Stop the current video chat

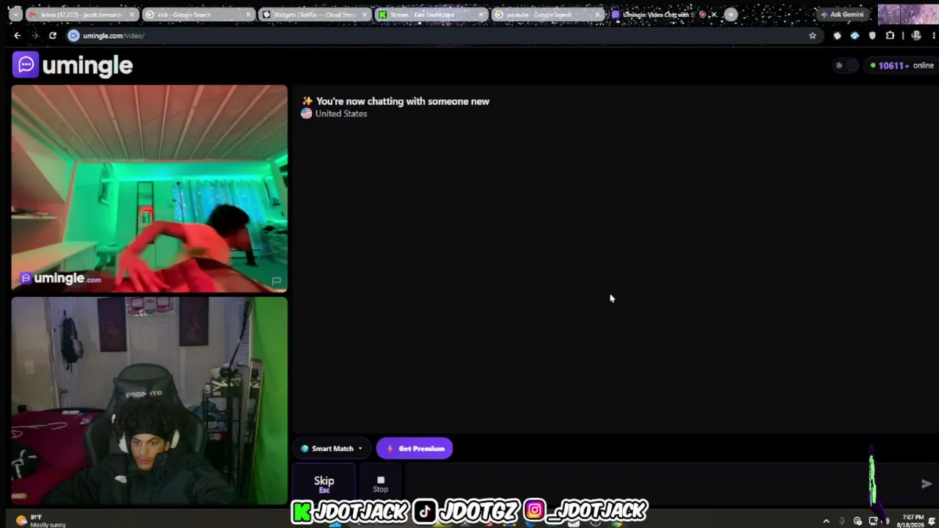(x=380, y=484)
